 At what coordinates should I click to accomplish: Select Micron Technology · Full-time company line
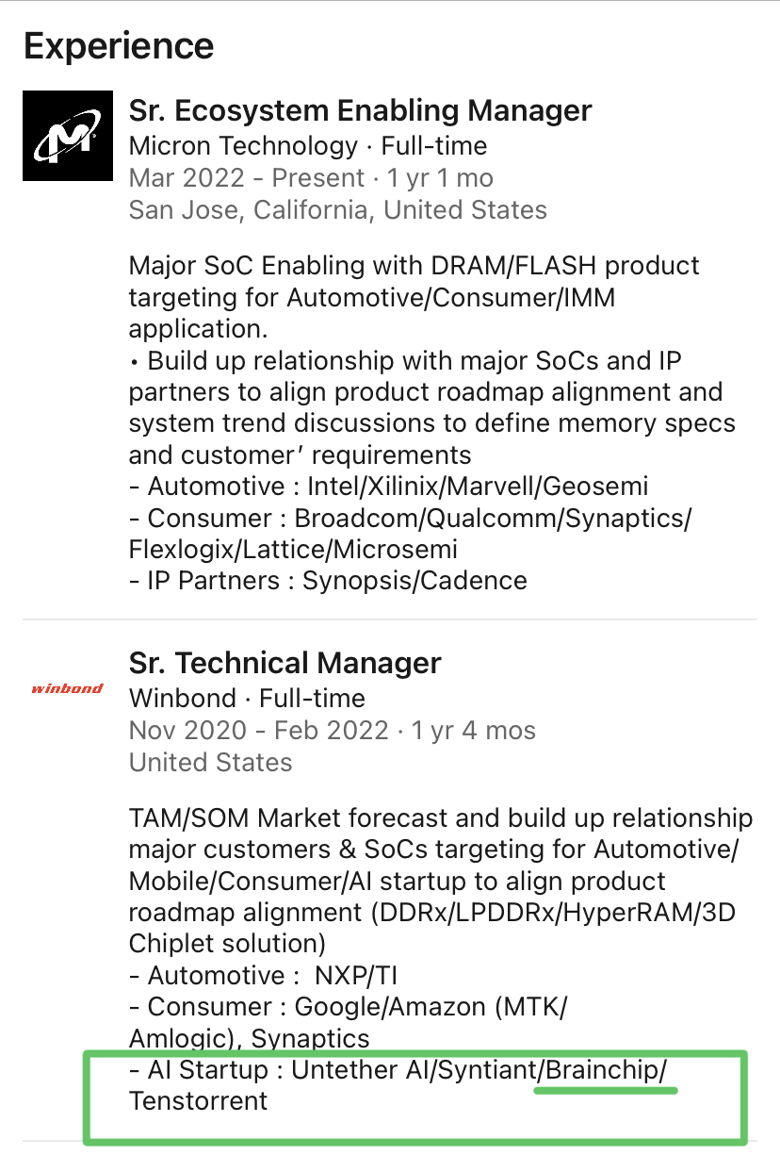308,146
